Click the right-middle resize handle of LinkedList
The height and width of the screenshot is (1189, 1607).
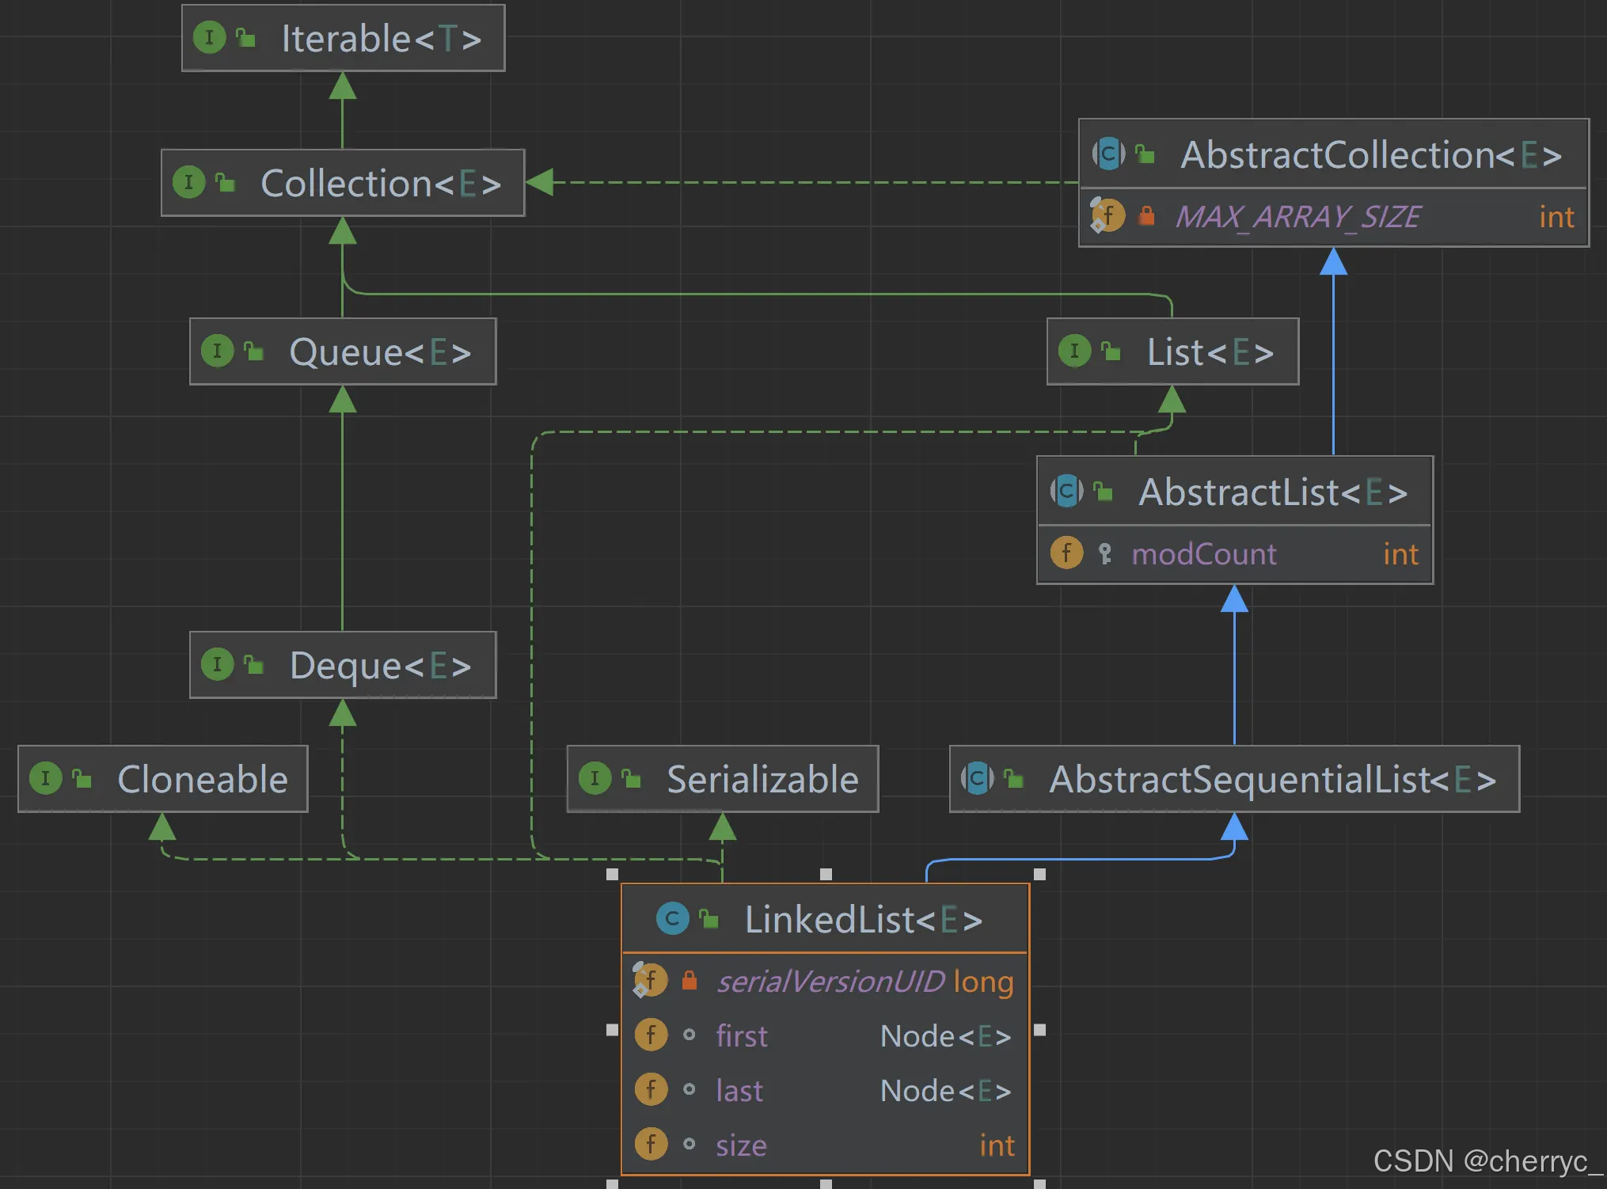click(x=1039, y=1030)
